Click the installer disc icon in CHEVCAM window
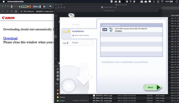Viewport: 179px width, 103px height. pos(71,15)
